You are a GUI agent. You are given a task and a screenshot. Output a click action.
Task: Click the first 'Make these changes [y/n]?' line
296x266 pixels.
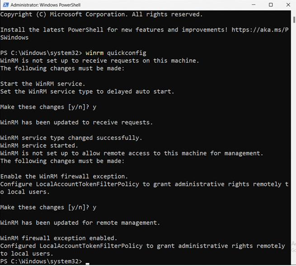48,107
